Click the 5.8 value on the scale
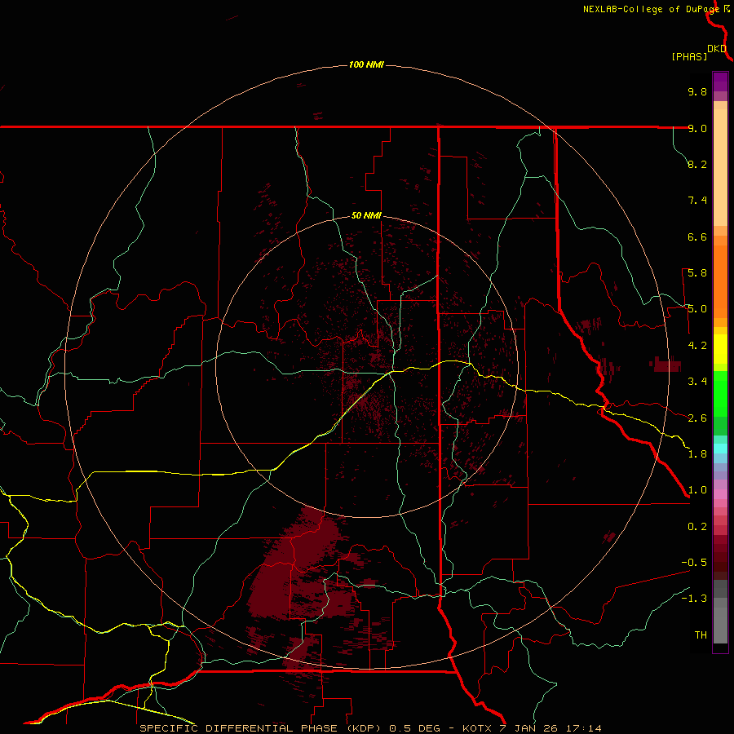The height and width of the screenshot is (734, 734). pyautogui.click(x=697, y=273)
